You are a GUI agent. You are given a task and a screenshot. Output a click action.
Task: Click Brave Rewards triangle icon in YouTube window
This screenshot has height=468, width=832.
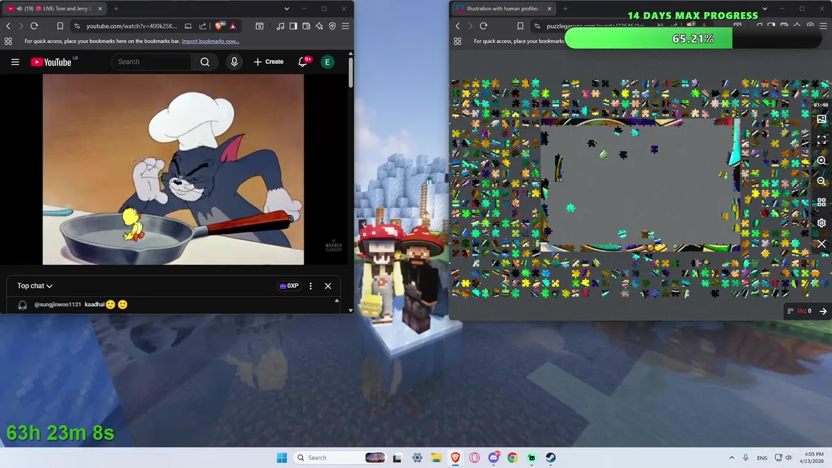point(233,26)
